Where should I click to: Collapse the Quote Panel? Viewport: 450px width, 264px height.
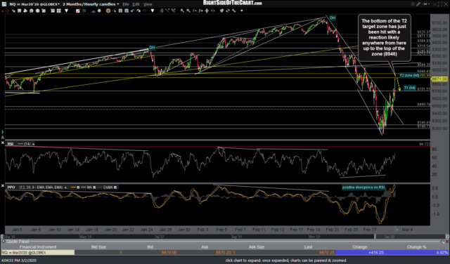coord(4,242)
